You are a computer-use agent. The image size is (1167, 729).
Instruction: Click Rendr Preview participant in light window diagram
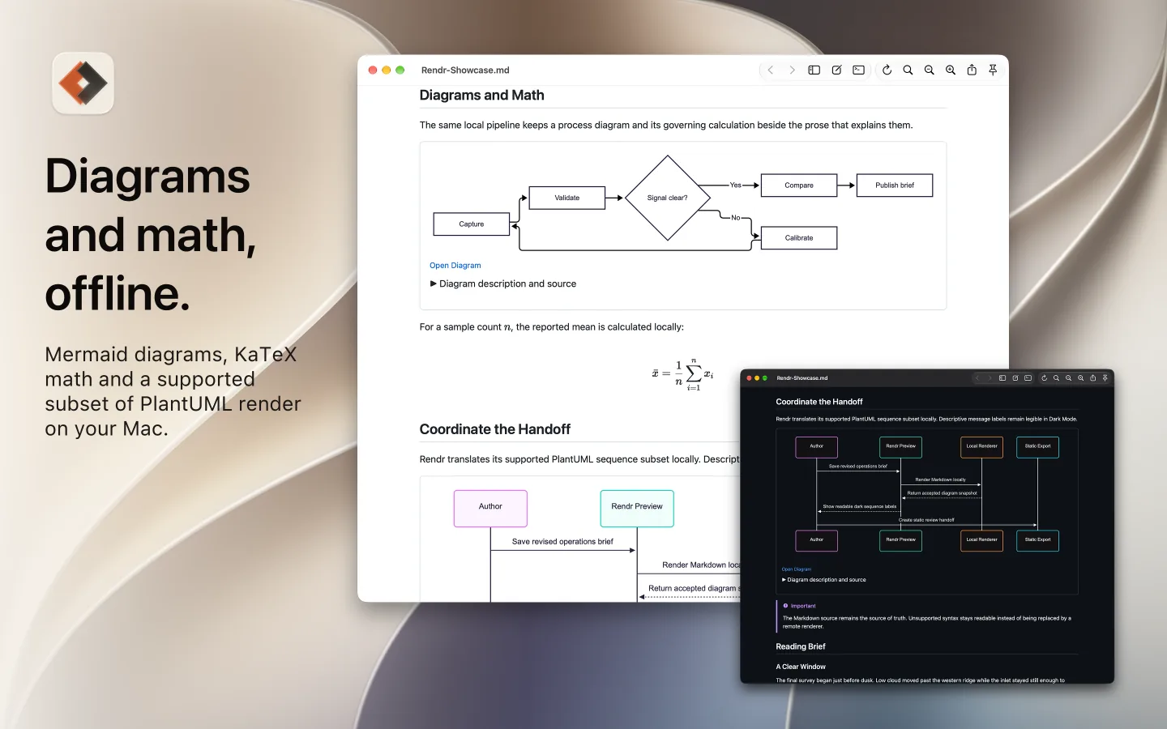637,509
